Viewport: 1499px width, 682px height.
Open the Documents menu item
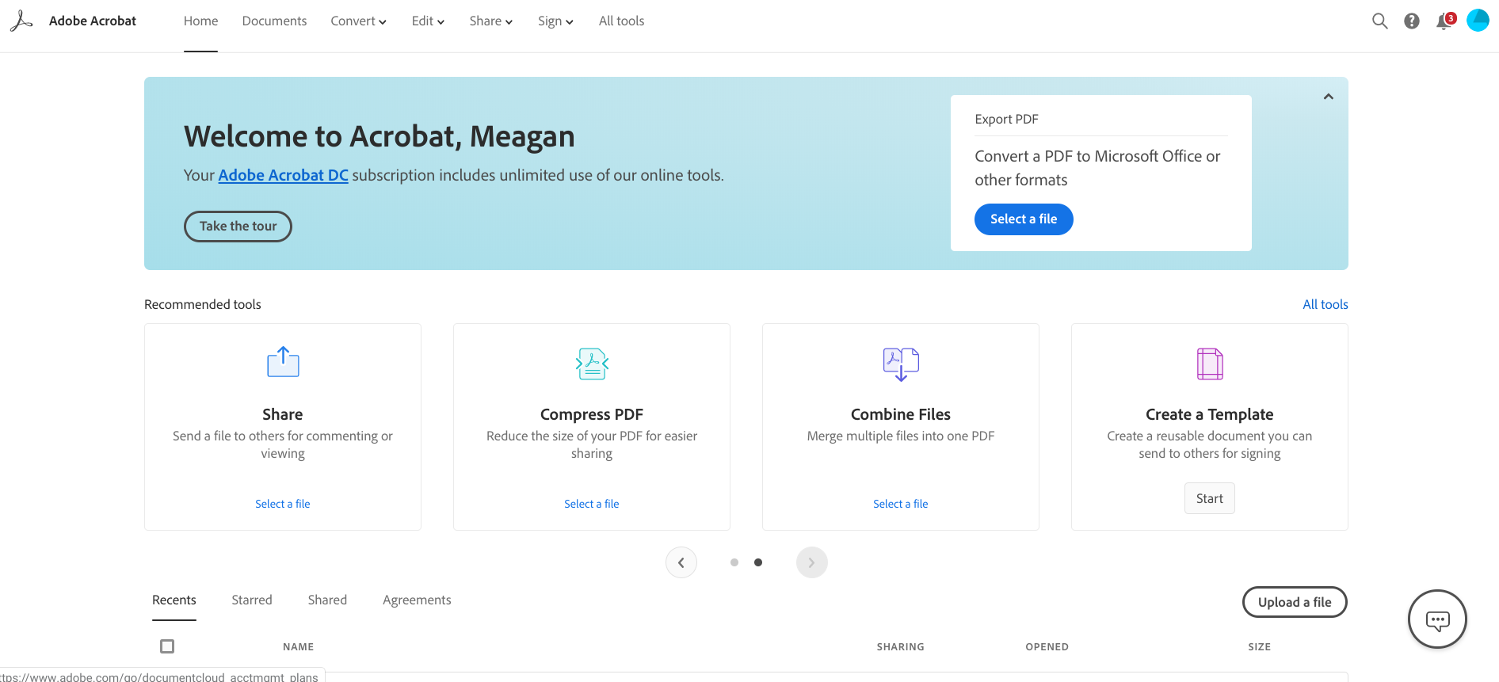[x=274, y=21]
